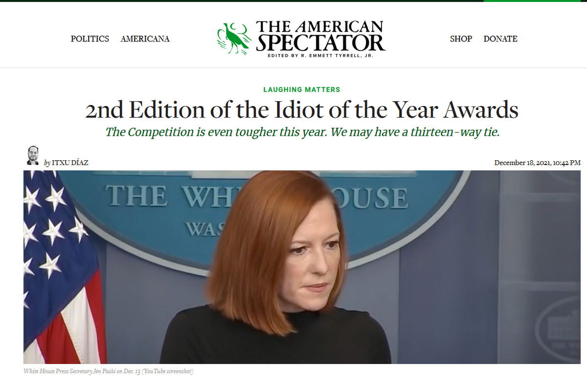Viewport: 587px width, 379px height.
Task: Select the AMERICANA navigation item
Action: pyautogui.click(x=145, y=39)
